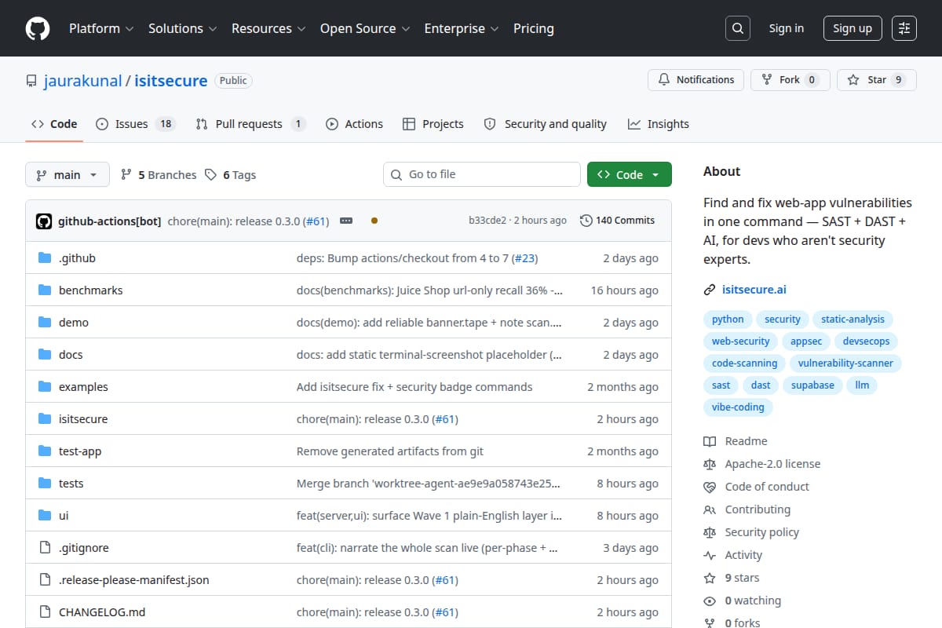942x628 pixels.
Task: Select the python topic tag
Action: point(728,319)
